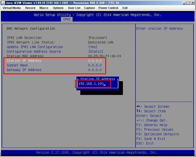Screen dimensions: 196x157
Task: Close the Java iKVM Viewer window
Action: [x=193, y=3]
